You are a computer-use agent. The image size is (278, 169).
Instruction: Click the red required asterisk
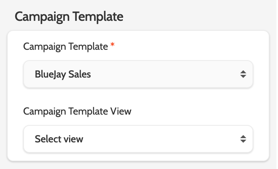[112, 46]
